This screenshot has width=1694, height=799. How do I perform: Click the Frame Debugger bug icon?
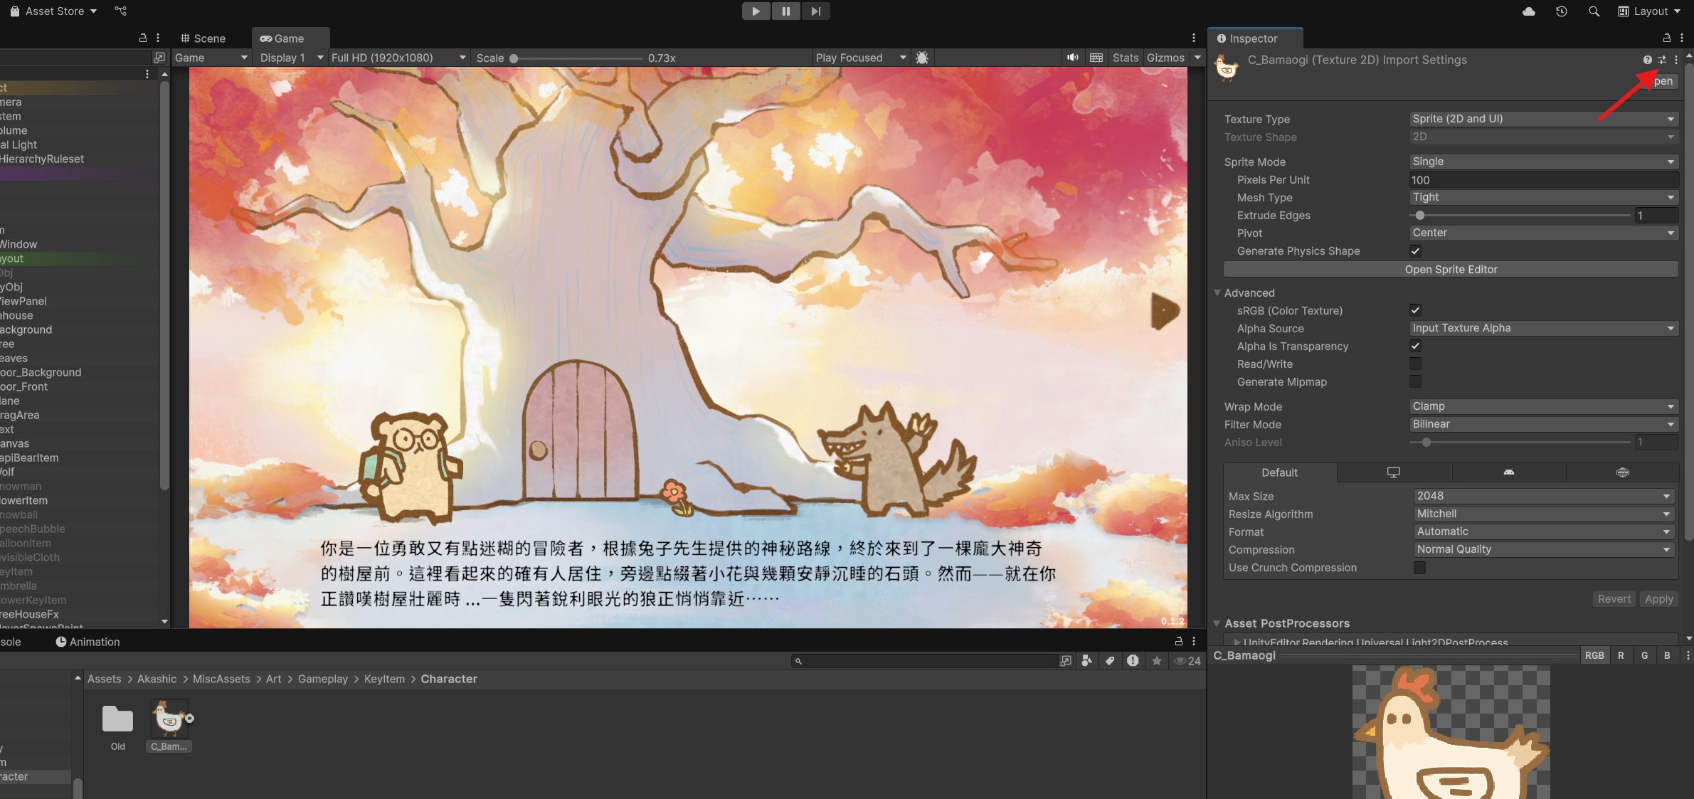pyautogui.click(x=922, y=58)
